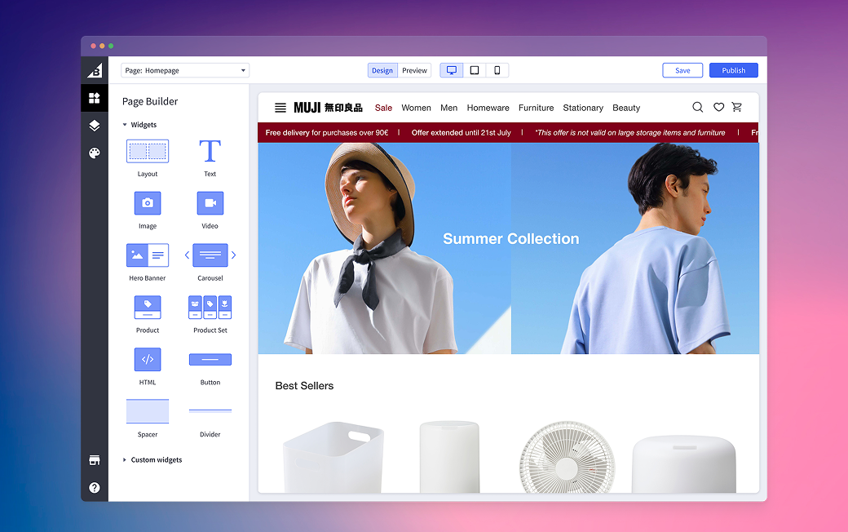Click the Summer Collection banner text
Image resolution: width=848 pixels, height=532 pixels.
510,239
